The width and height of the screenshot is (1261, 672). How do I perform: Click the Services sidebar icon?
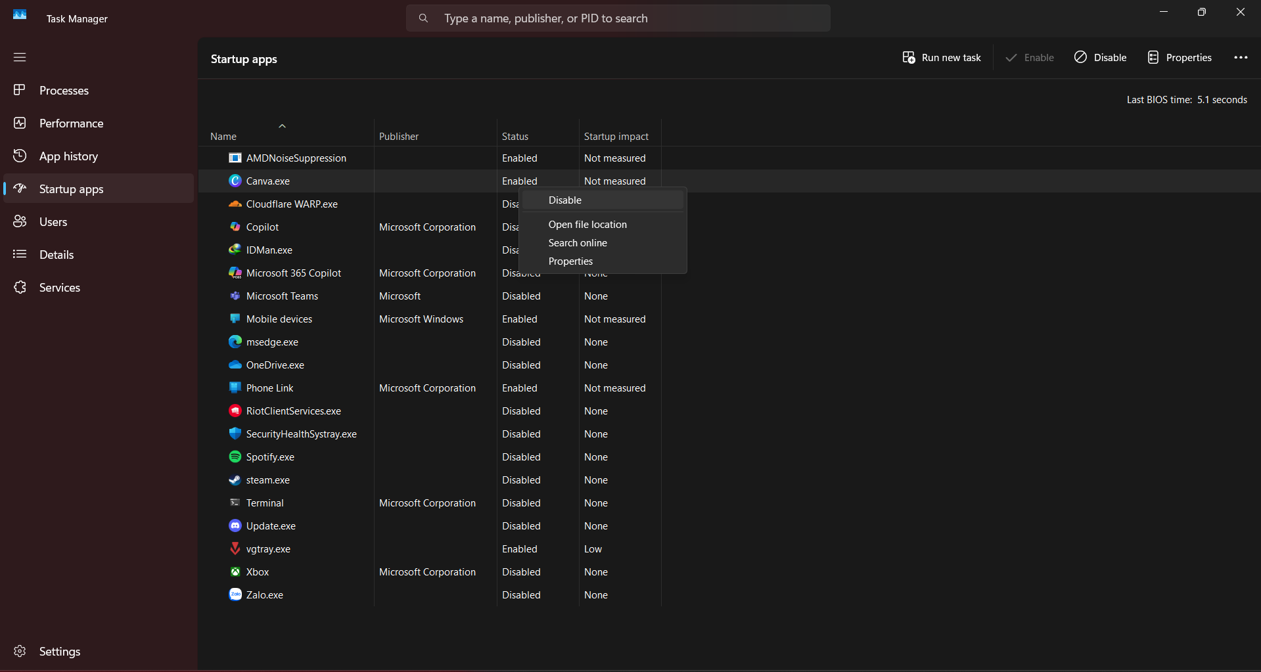point(20,287)
